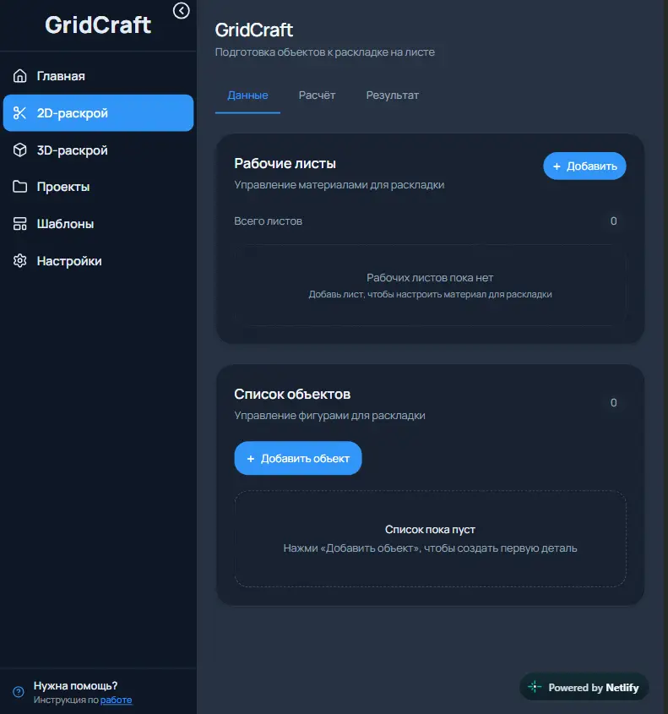Click the Нажми «Добавить объект» hint text
This screenshot has height=714, width=668.
(x=430, y=548)
